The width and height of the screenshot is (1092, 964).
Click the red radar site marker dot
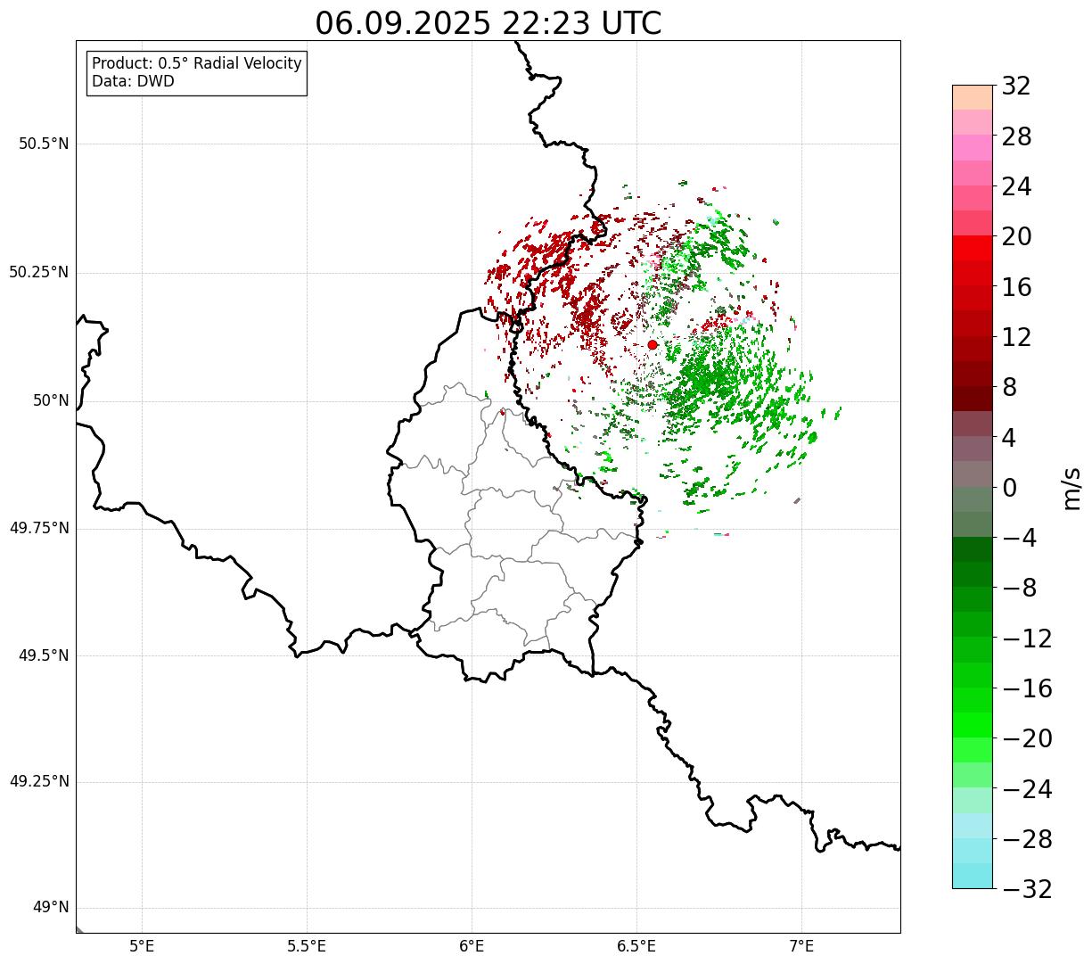[x=653, y=344]
